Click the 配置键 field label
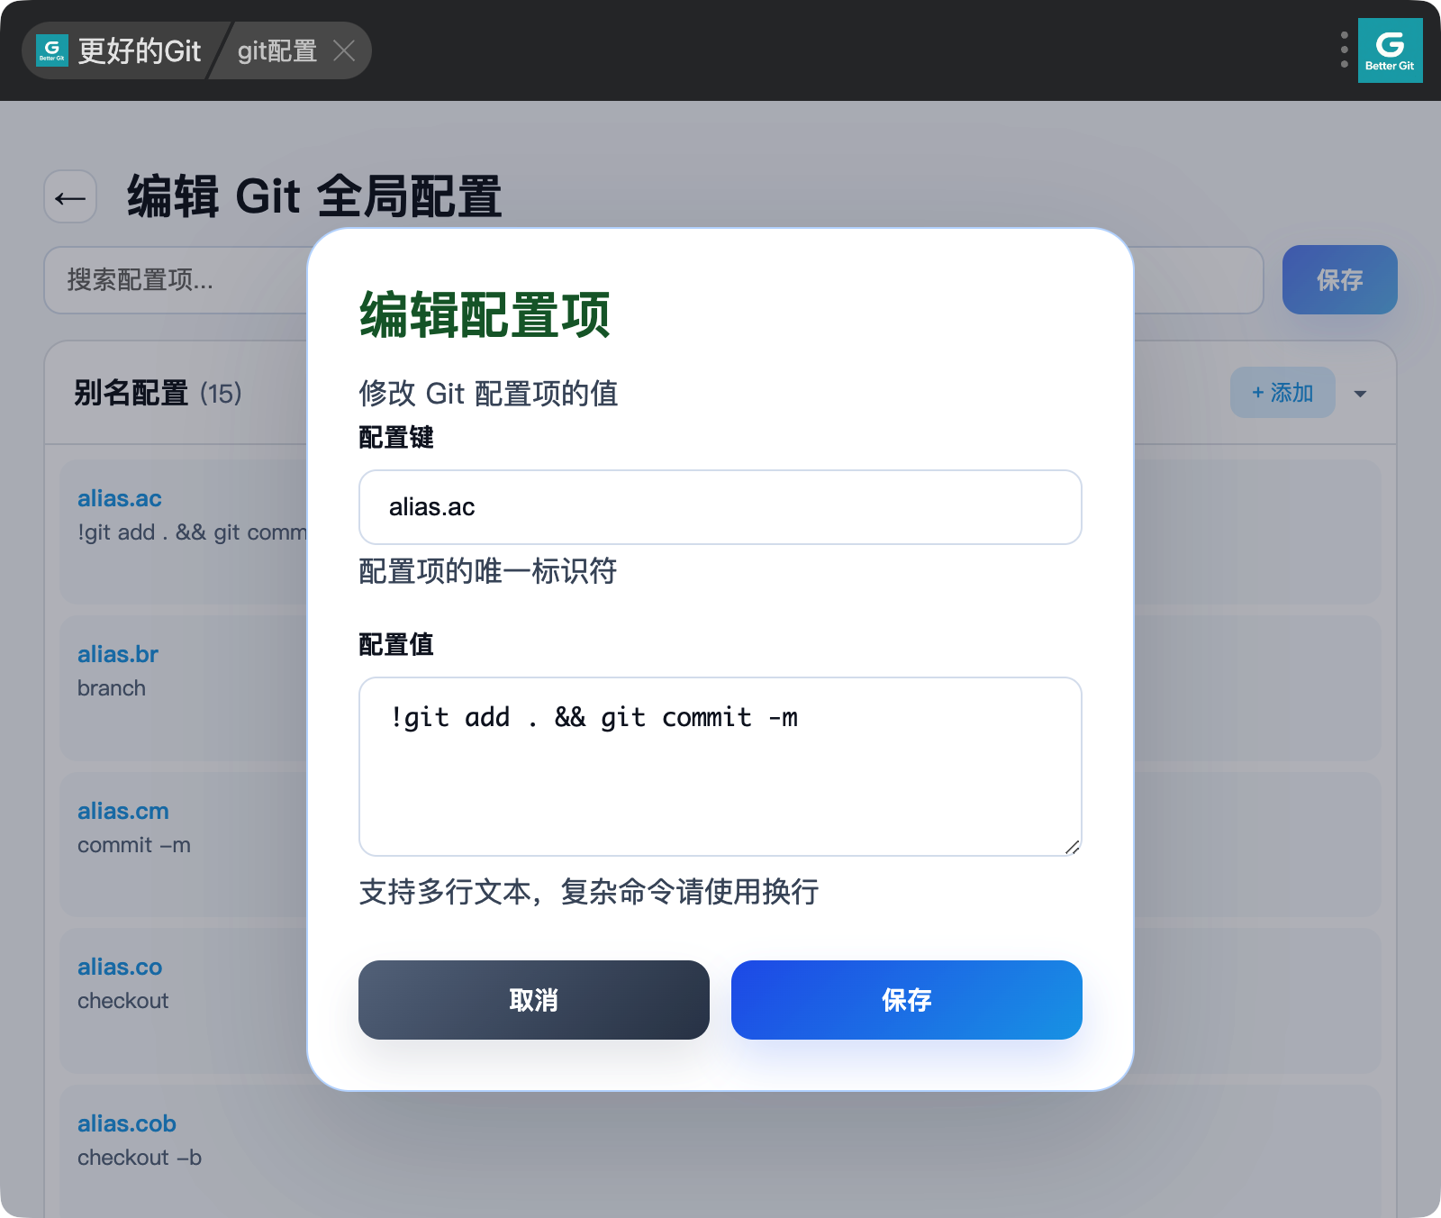The image size is (1441, 1218). 396,438
